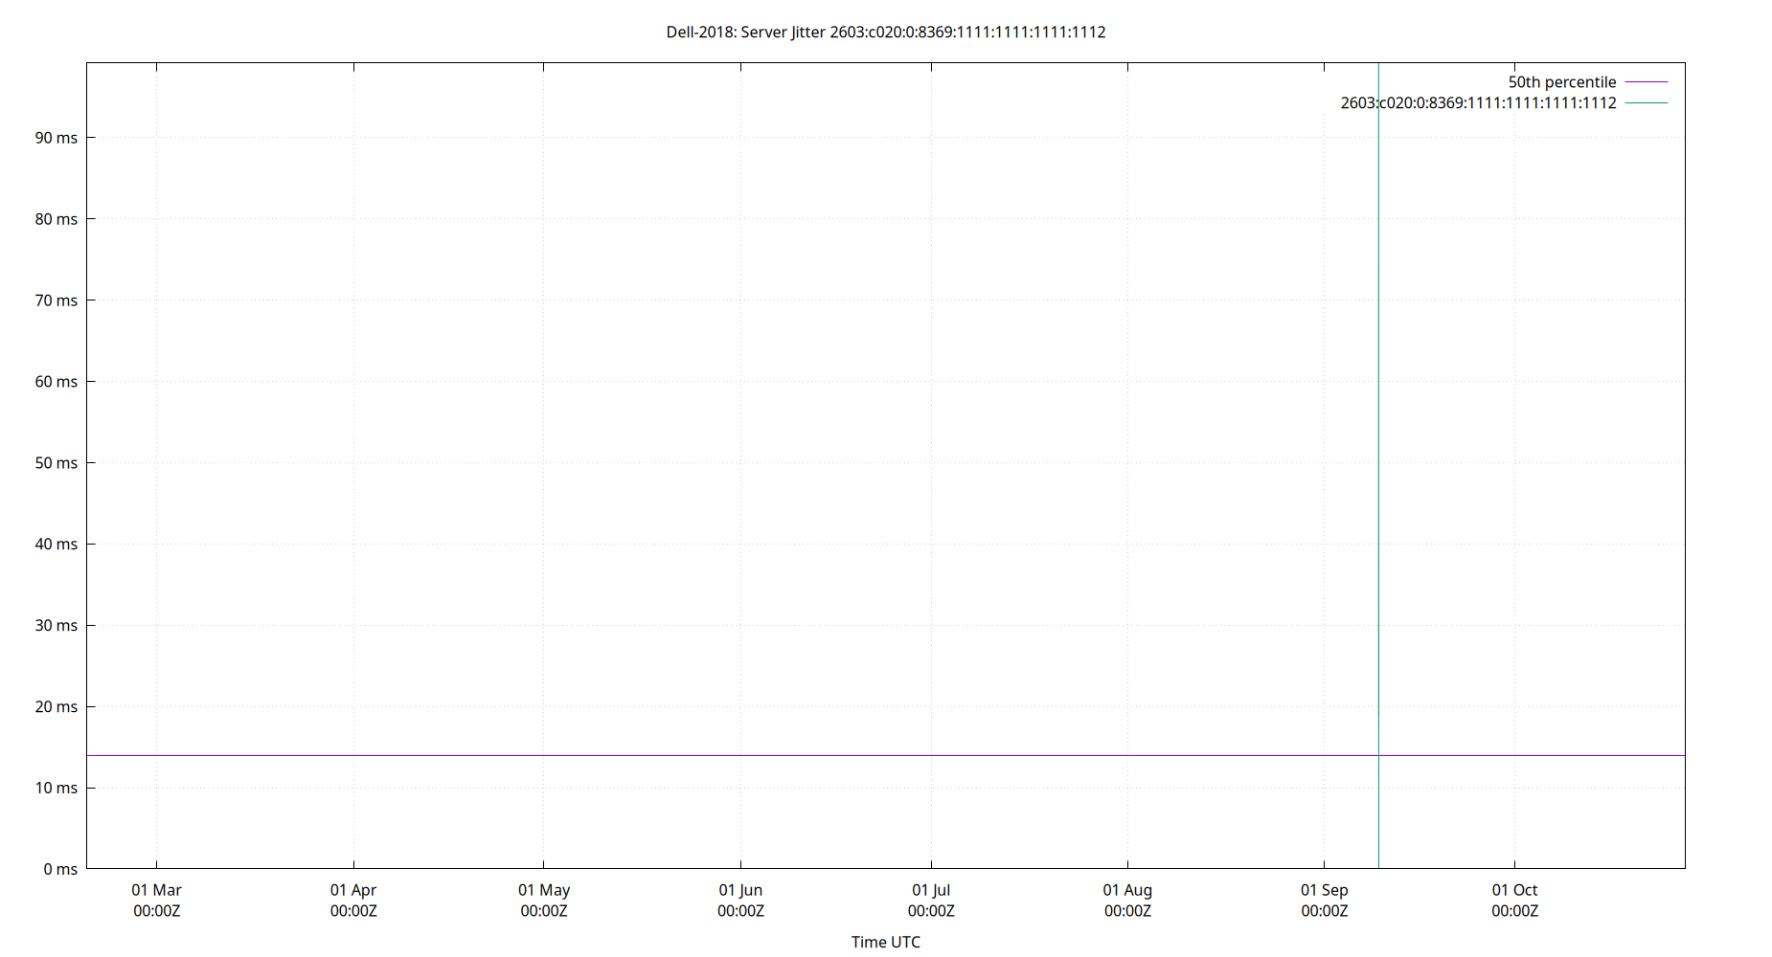Click the 50th percentile legend entry

point(1561,81)
